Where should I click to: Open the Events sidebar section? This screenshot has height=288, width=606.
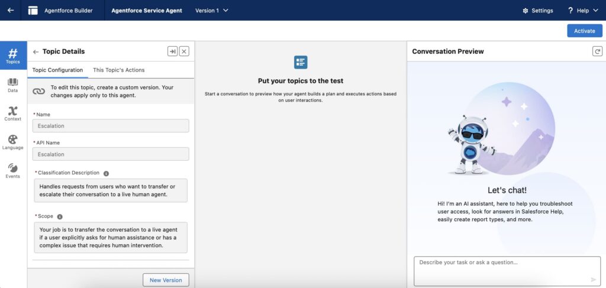pos(13,171)
